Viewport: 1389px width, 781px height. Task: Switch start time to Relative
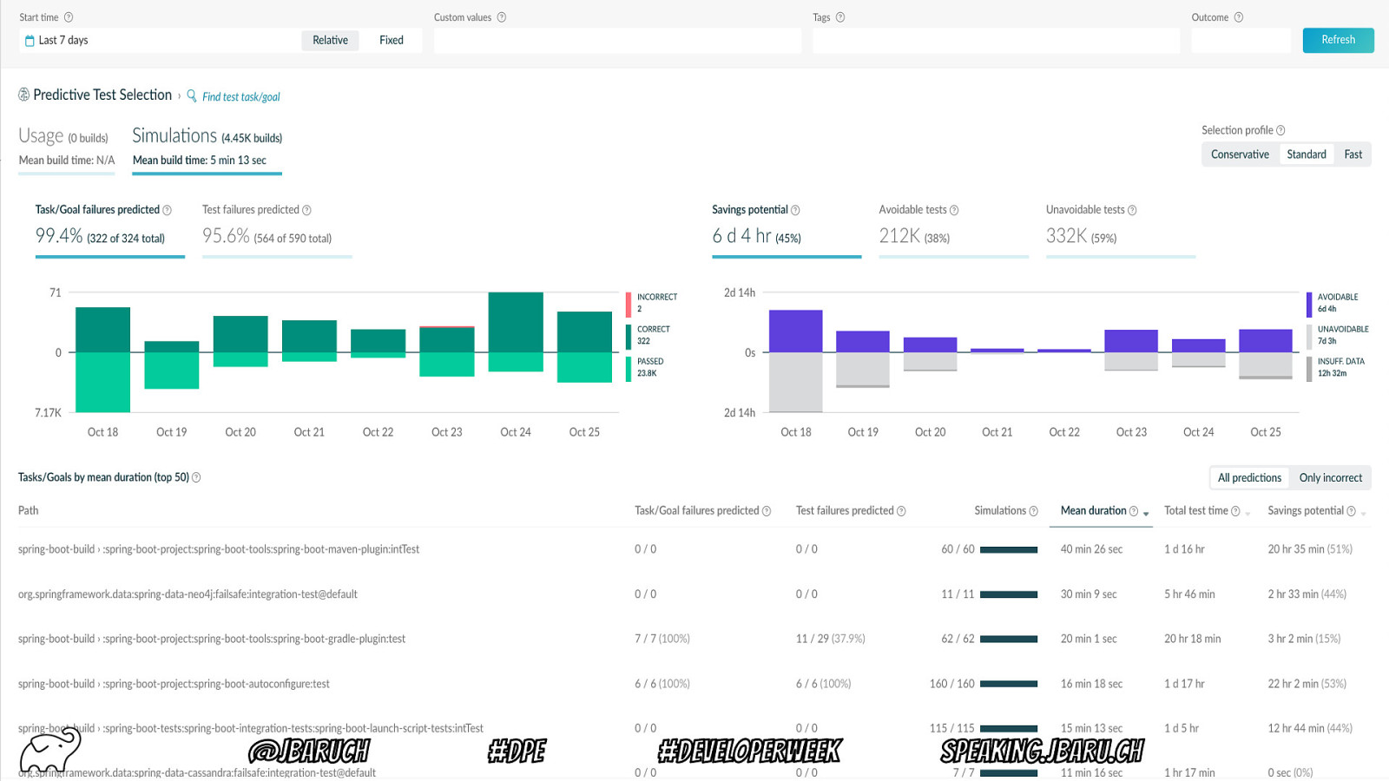click(x=330, y=40)
